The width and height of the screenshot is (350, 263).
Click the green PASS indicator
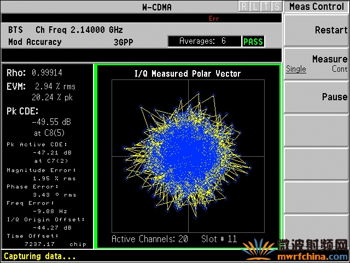coord(253,42)
